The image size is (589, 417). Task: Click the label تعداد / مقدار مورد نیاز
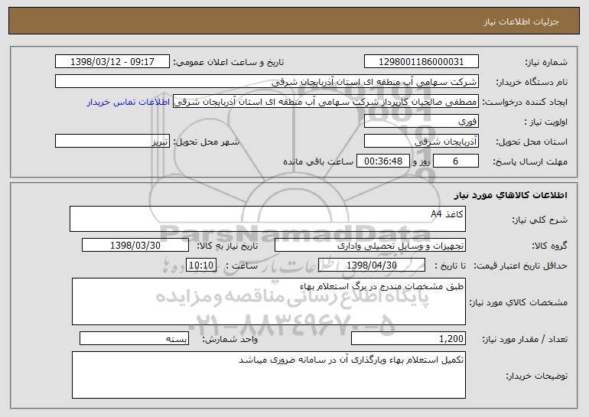[x=525, y=340]
